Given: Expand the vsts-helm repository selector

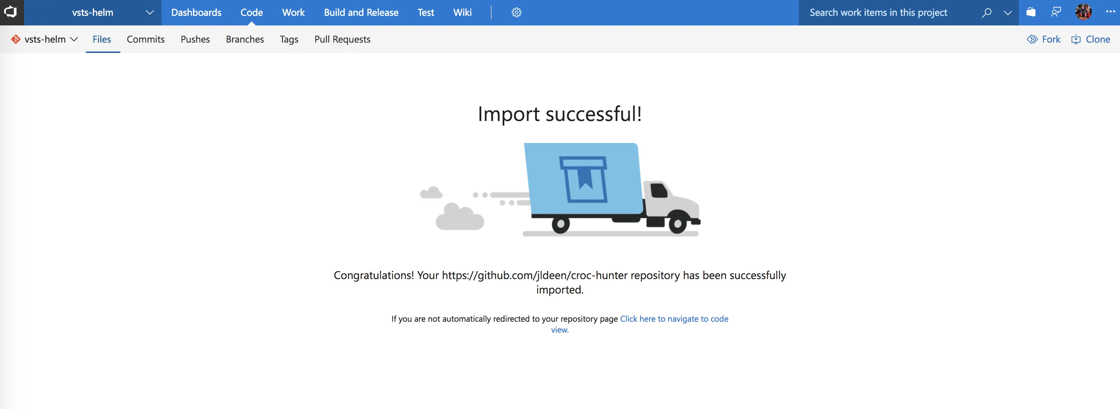Looking at the screenshot, I should point(51,39).
